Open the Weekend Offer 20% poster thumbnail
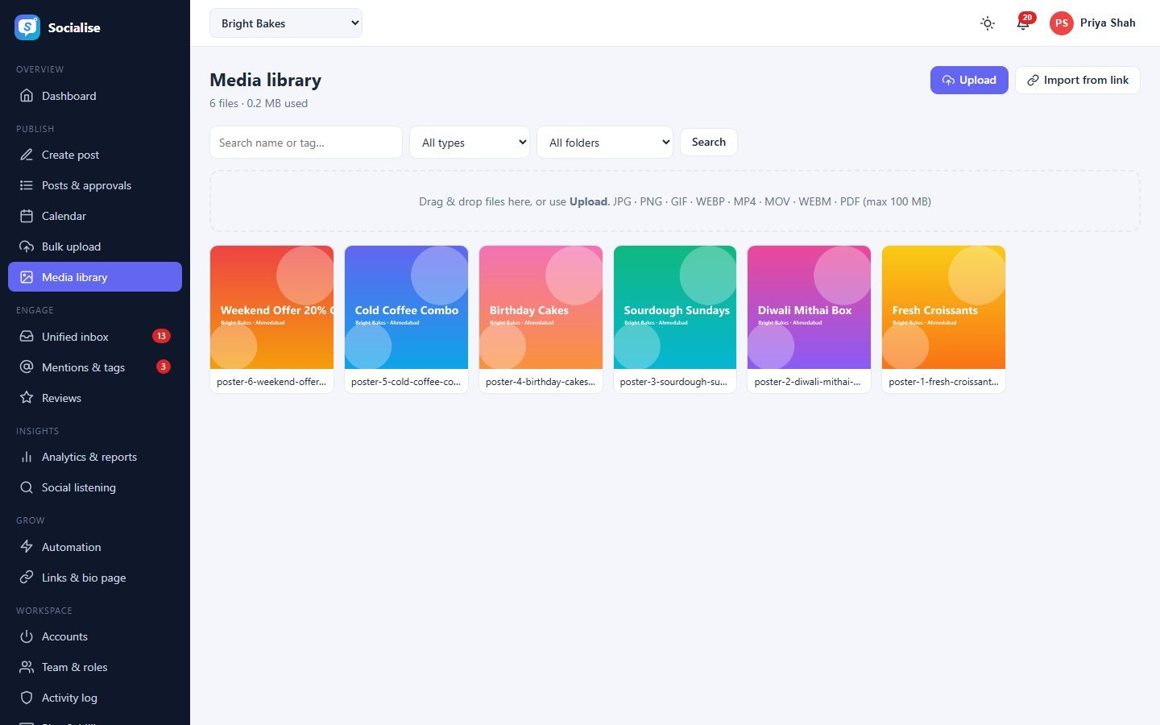The width and height of the screenshot is (1160, 725). [x=272, y=308]
